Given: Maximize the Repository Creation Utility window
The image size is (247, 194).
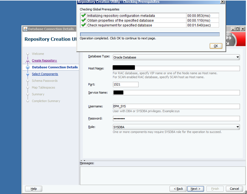Looking at the screenshot, I should tap(238, 29).
